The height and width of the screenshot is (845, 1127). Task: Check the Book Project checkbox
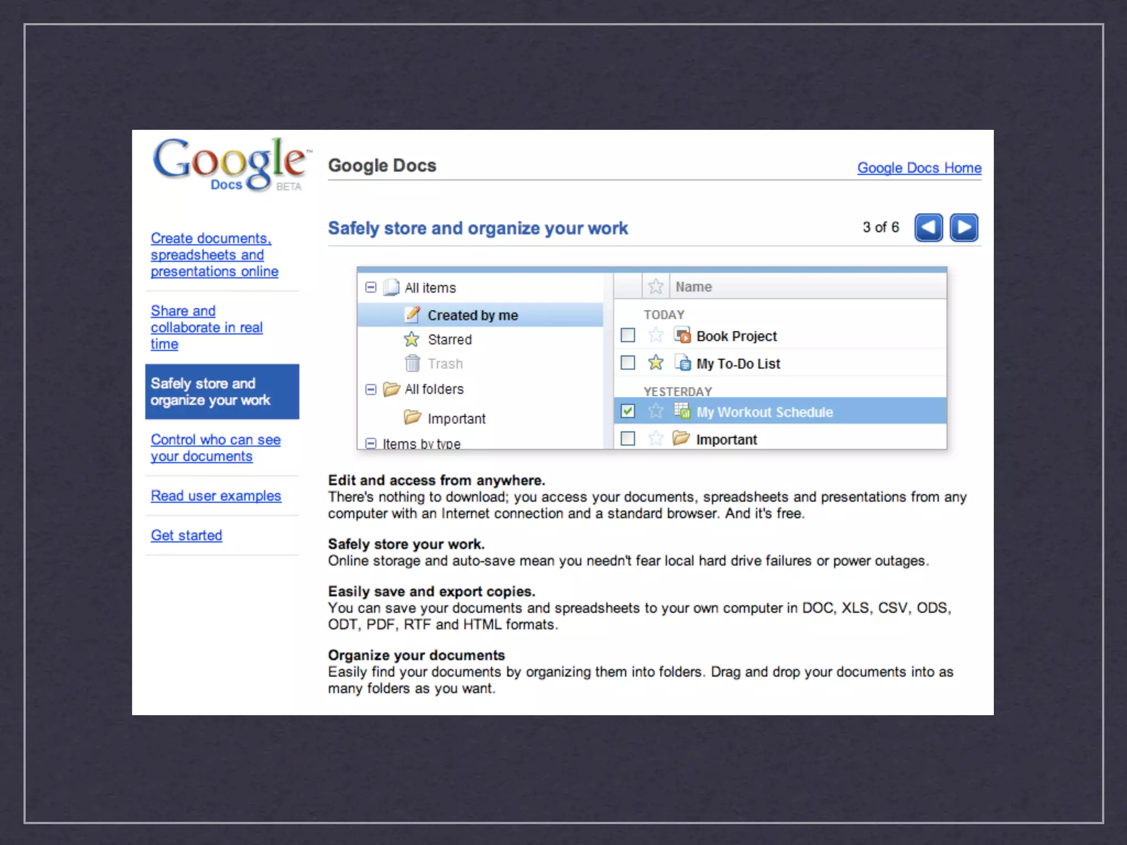tap(627, 335)
